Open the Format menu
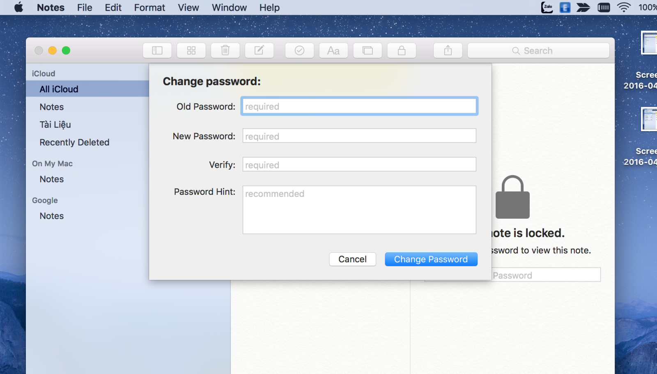The image size is (657, 374). (x=149, y=7)
